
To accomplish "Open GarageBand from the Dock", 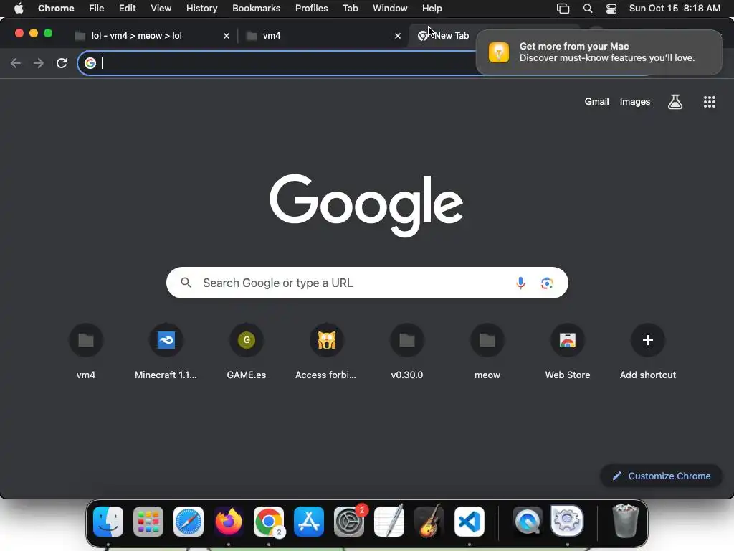I will (x=429, y=522).
